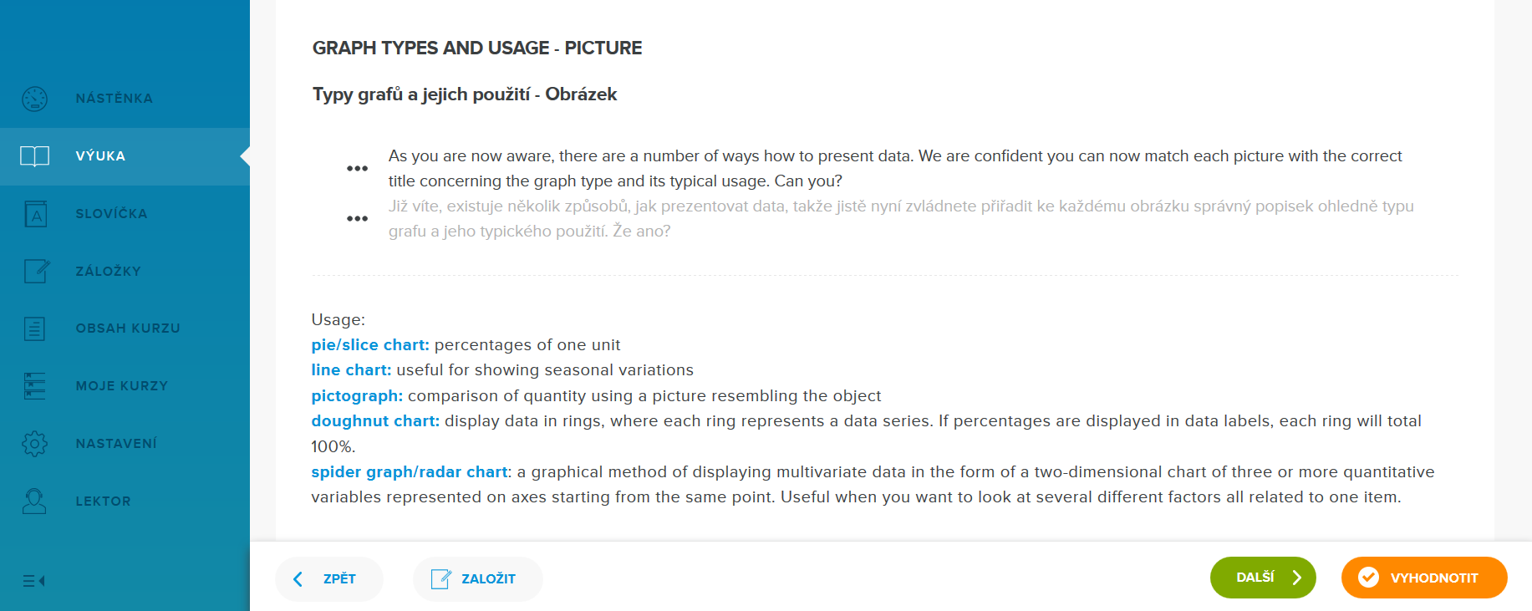Open the Slovíčka vocabulary icon
1532x611 pixels.
(35, 214)
